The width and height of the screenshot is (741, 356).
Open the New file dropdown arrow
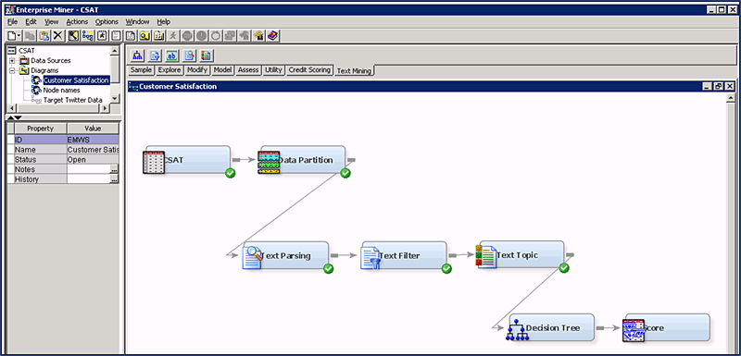19,36
